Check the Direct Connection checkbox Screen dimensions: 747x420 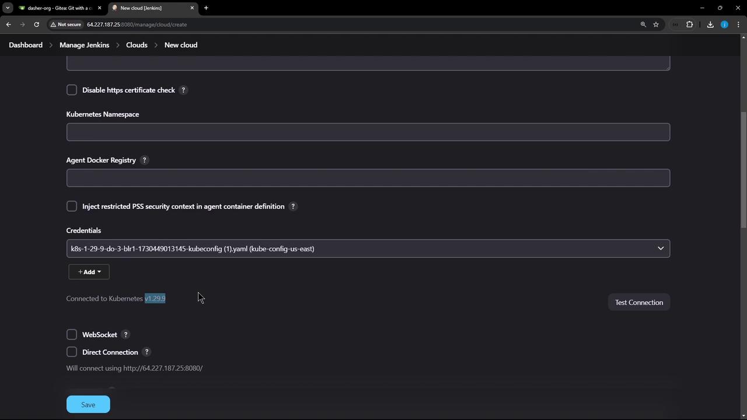tap(72, 352)
